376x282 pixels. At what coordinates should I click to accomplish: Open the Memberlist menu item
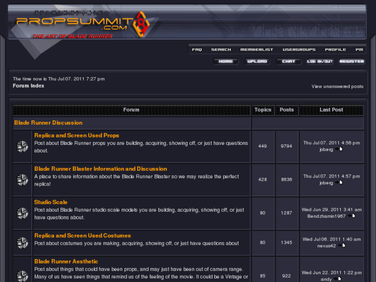(x=257, y=50)
